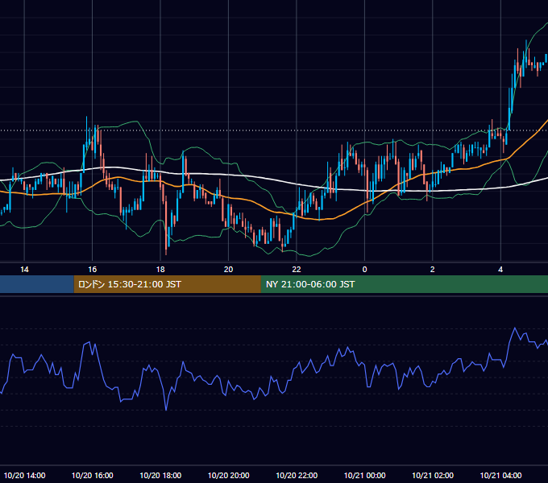The width and height of the screenshot is (548, 483).
Task: Click the '10/20 22:00' date label
Action: click(297, 475)
